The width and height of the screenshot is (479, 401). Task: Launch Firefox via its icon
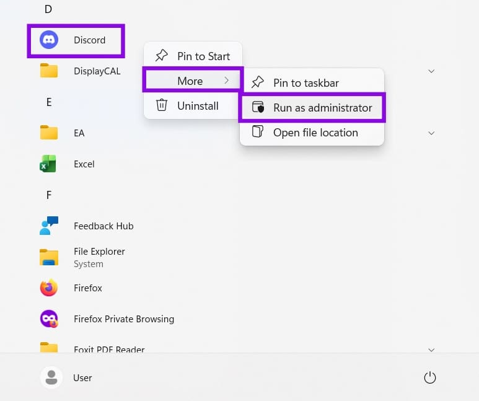(x=49, y=288)
